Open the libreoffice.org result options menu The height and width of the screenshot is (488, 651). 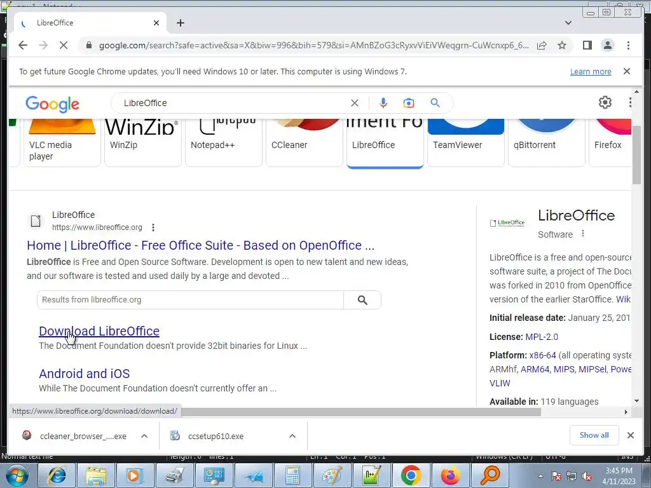pyautogui.click(x=153, y=227)
